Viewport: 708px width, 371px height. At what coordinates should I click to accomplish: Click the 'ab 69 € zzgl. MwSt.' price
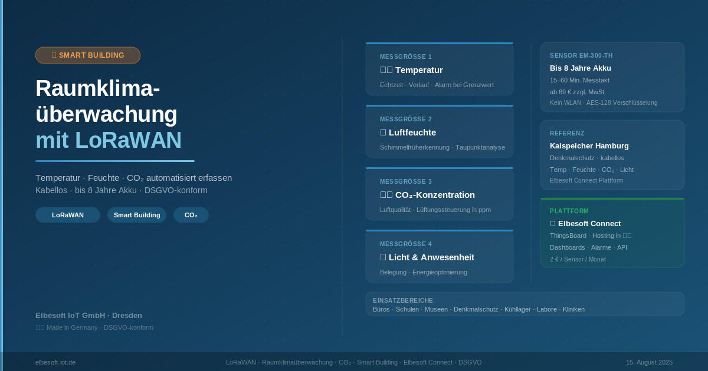click(x=578, y=92)
